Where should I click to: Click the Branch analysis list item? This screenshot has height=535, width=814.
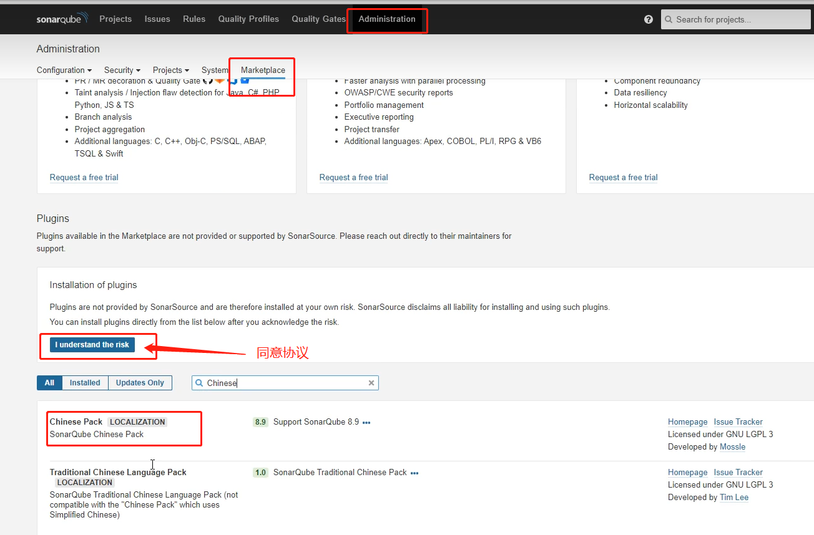click(x=104, y=117)
